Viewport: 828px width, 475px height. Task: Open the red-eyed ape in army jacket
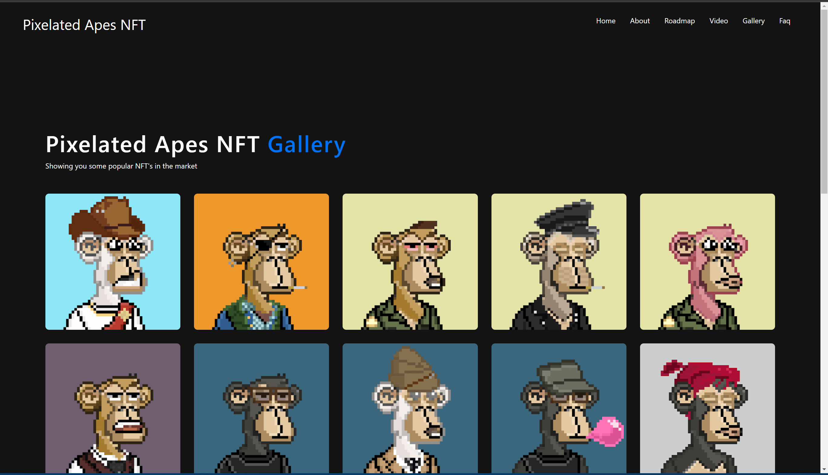click(410, 261)
